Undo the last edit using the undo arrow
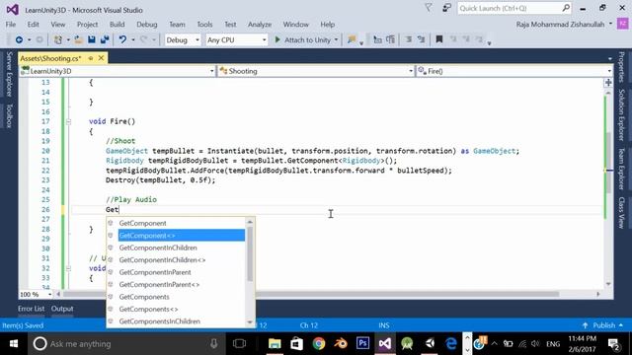 pos(122,39)
